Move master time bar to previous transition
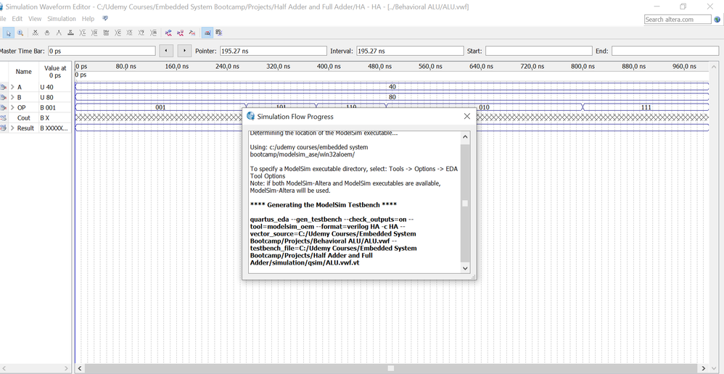 pos(165,51)
